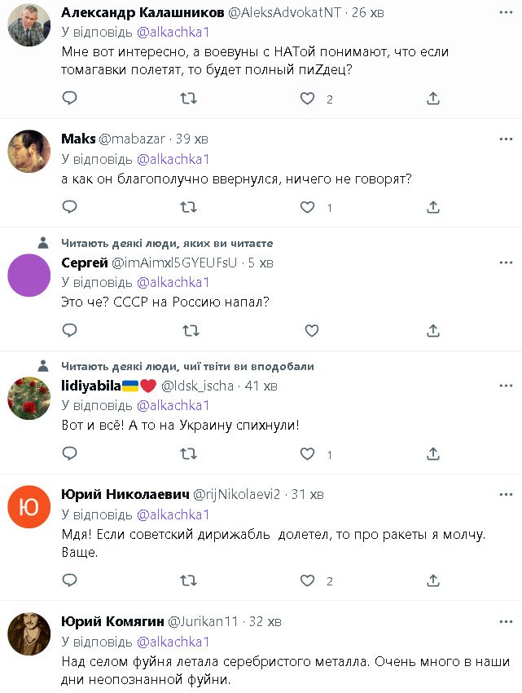
Task: Share Александр Калашников's tweet
Action: coord(433,99)
